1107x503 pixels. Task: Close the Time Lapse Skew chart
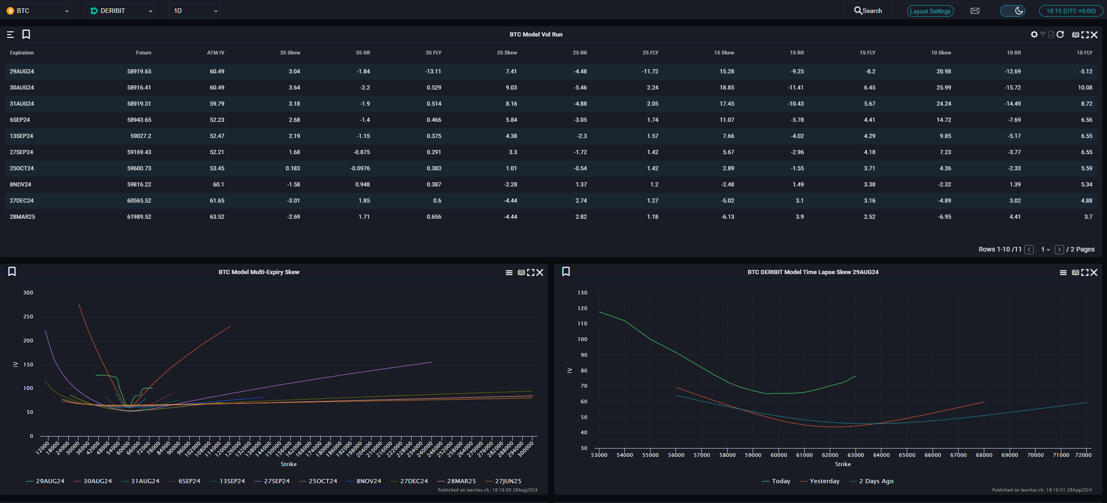pyautogui.click(x=1094, y=273)
